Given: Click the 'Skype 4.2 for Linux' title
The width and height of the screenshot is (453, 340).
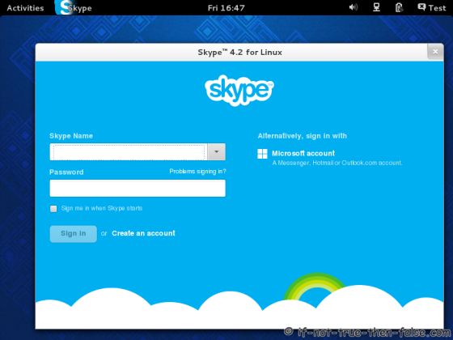Looking at the screenshot, I should pyautogui.click(x=239, y=53).
